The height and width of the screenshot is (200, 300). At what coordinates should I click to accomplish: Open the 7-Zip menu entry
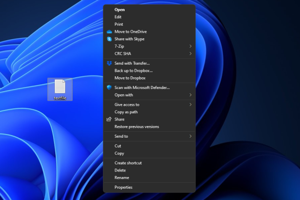[x=149, y=46]
